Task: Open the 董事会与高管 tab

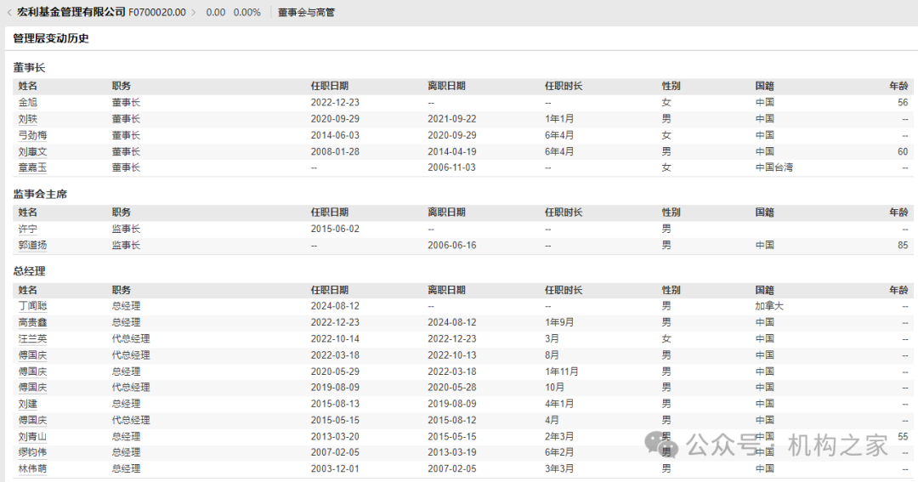Action: click(x=306, y=12)
